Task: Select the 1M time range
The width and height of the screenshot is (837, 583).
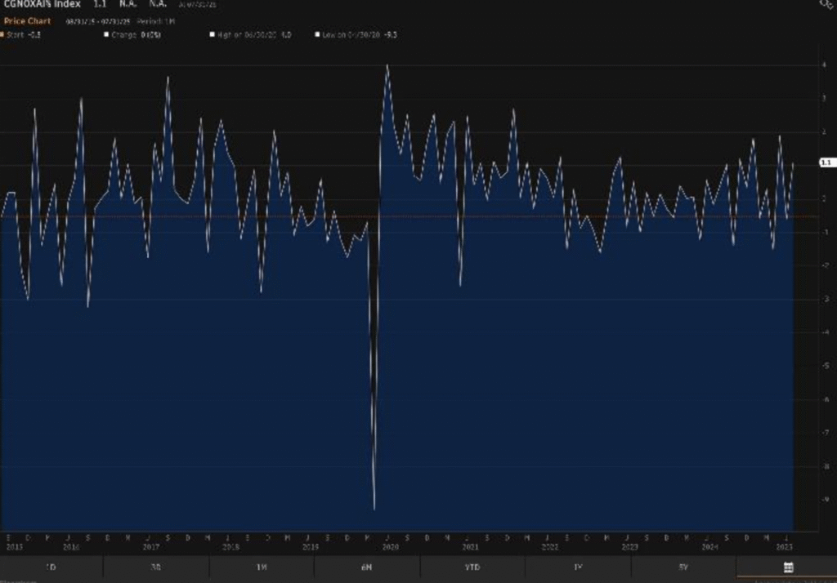Action: coord(262,567)
